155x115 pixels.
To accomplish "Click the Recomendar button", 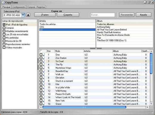I will (x=127, y=15).
